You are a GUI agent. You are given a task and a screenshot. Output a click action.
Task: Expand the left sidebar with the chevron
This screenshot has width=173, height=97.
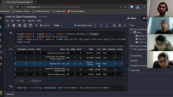[x=1, y=52]
